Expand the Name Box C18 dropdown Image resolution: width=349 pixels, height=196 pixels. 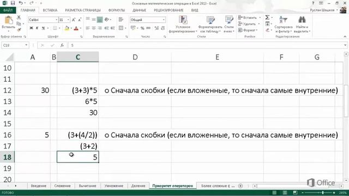pos(26,45)
